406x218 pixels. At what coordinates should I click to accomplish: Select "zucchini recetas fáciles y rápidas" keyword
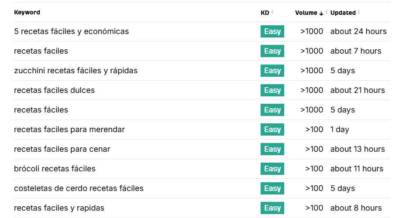pyautogui.click(x=76, y=71)
